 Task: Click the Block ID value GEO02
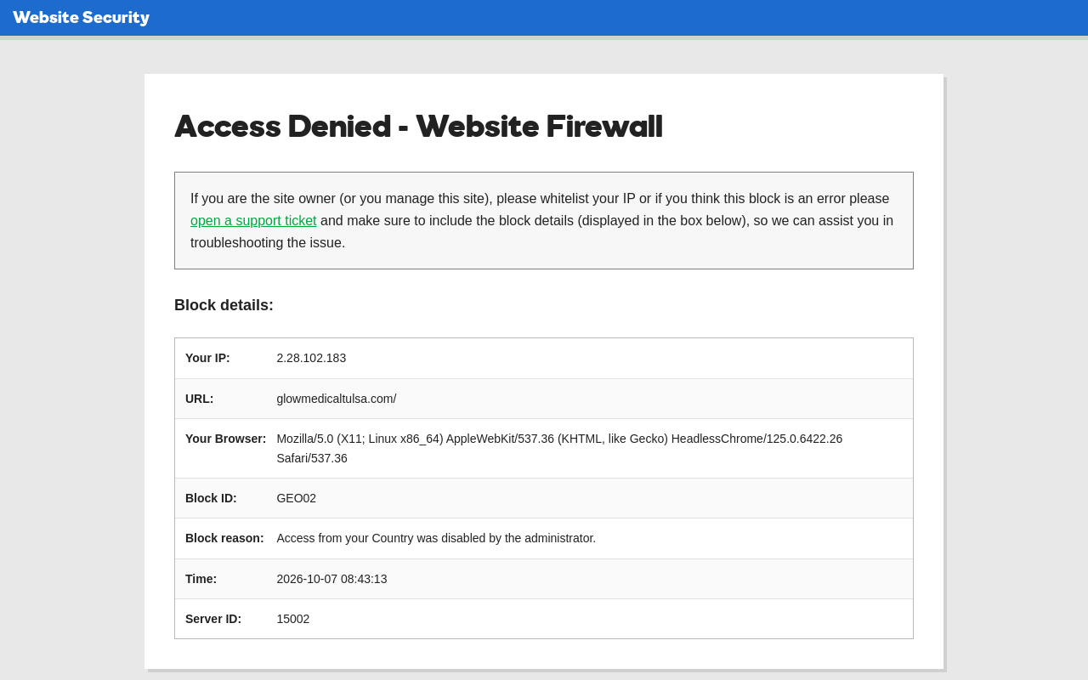point(297,498)
